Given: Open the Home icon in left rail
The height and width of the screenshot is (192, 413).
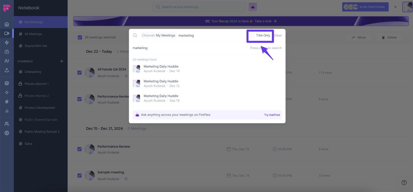Looking at the screenshot, I should pos(7,24).
